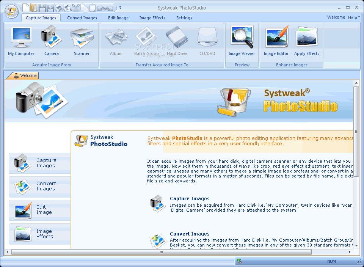Open the Settings ribbon tab

tap(184, 18)
